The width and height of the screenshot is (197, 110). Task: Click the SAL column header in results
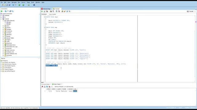75,89
